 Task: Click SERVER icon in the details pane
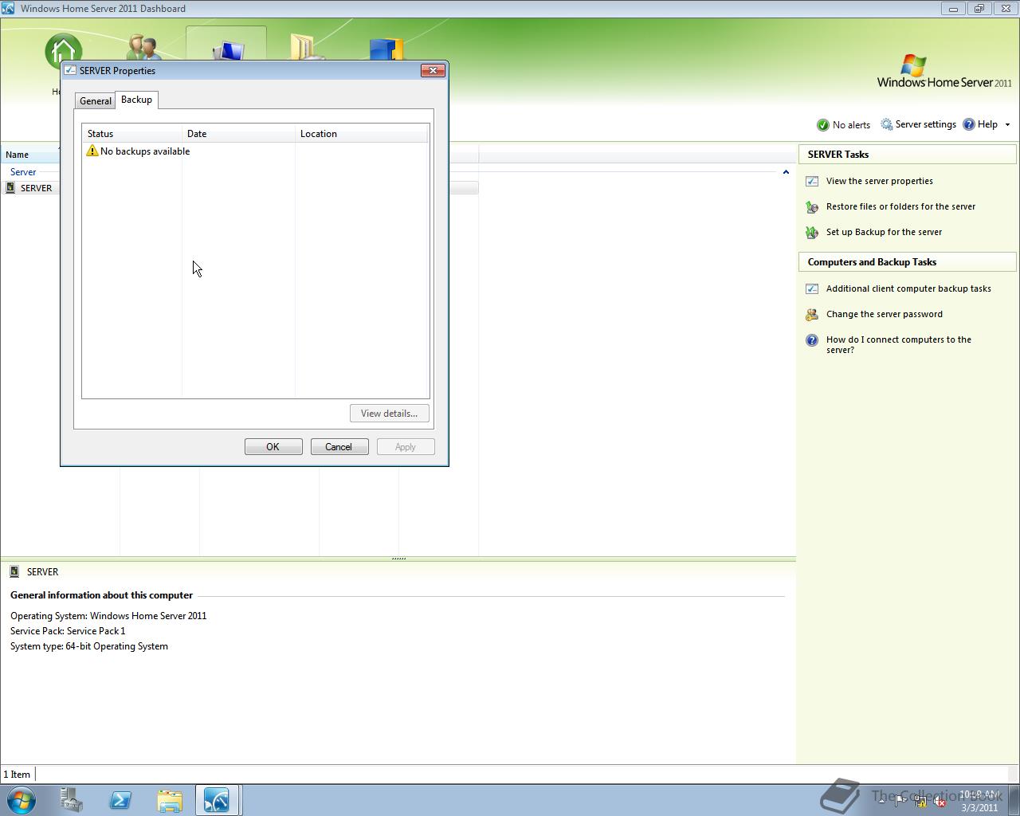click(14, 571)
